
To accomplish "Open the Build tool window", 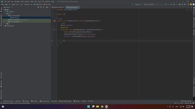I will coord(84,101).
